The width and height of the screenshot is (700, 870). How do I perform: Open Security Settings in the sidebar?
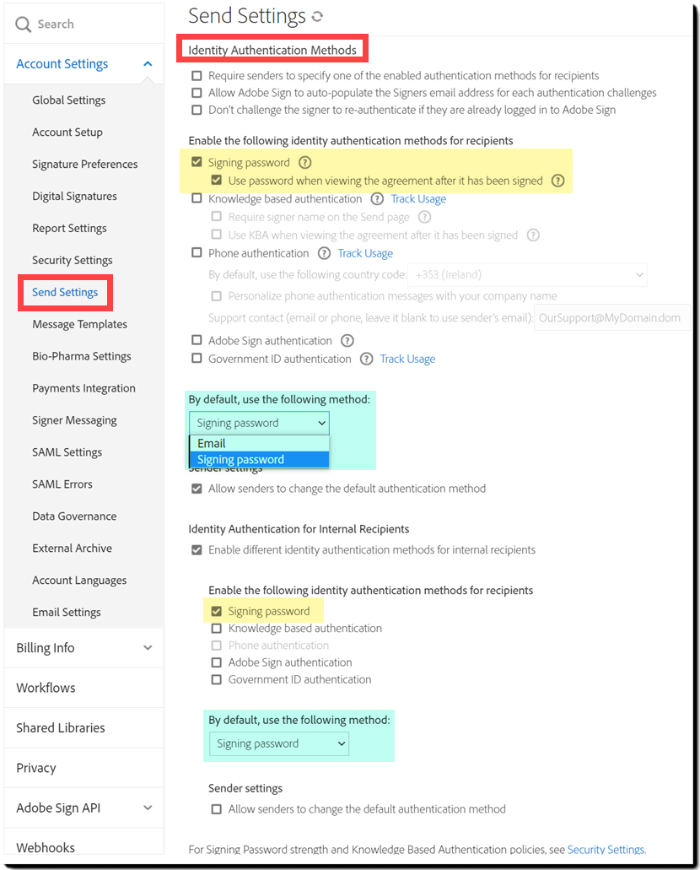[x=72, y=260]
